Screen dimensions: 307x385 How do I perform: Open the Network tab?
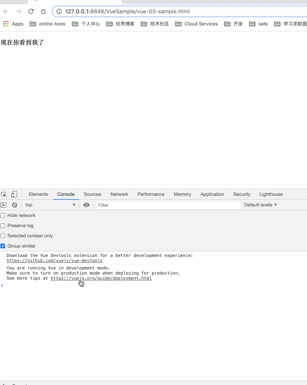119,194
